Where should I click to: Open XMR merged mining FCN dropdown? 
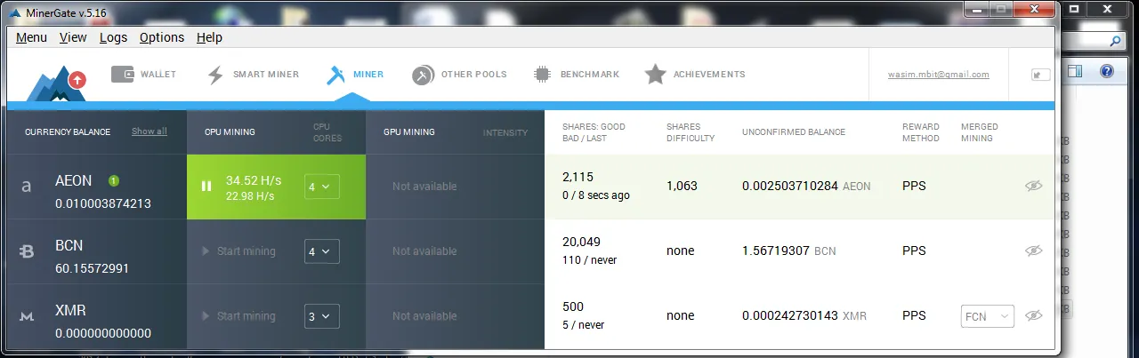click(987, 316)
